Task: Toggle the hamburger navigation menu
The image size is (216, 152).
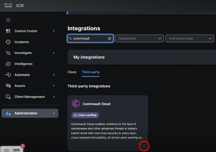Action: (x=8, y=20)
